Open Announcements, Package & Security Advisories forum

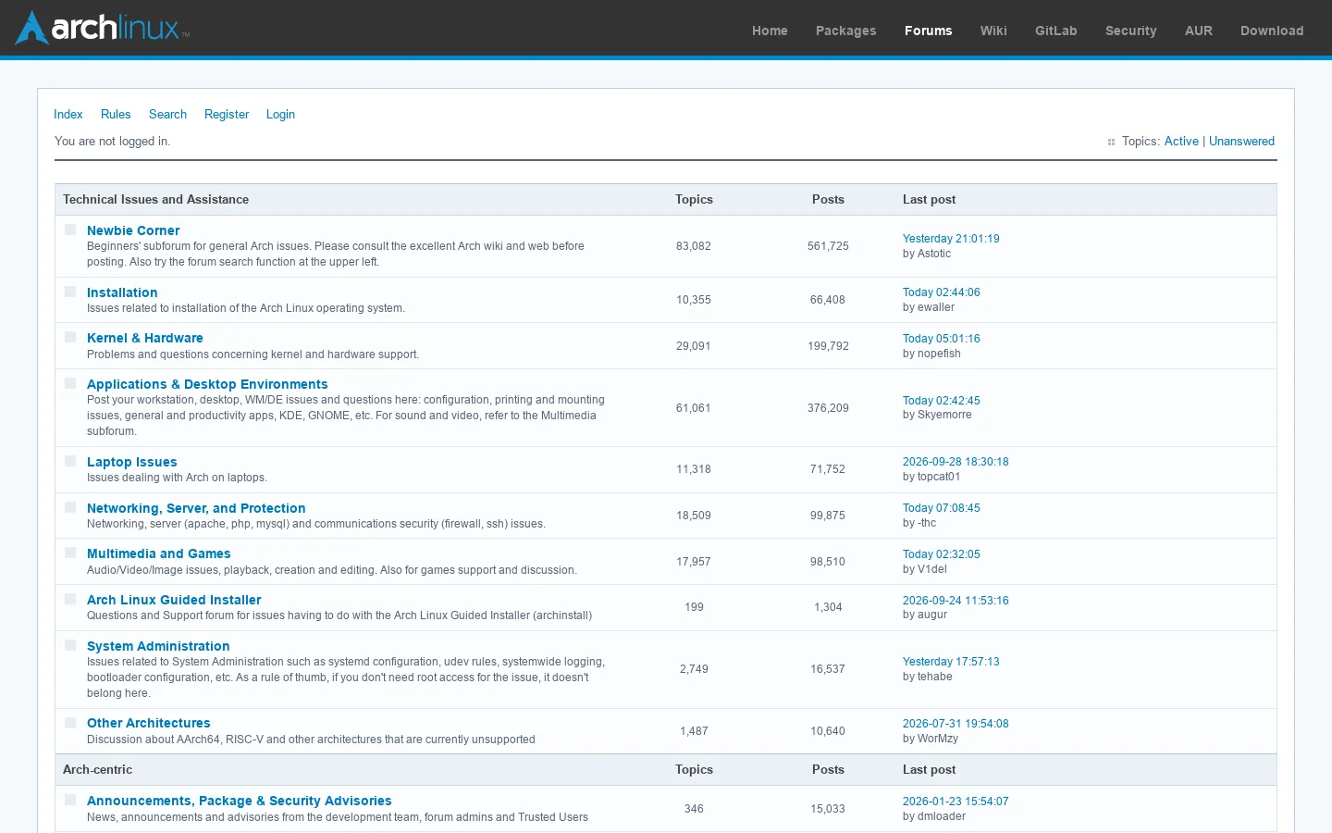point(239,801)
